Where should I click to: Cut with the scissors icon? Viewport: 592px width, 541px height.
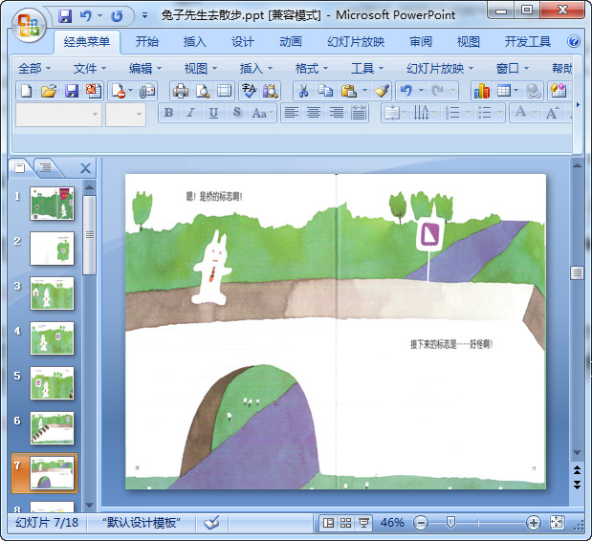coord(303,91)
